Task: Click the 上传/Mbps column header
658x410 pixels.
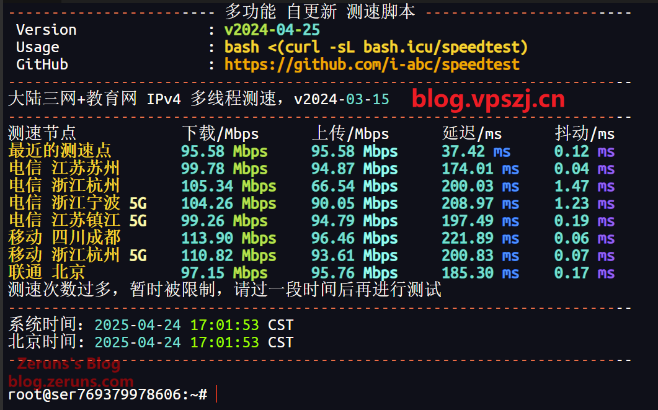Action: [x=350, y=133]
